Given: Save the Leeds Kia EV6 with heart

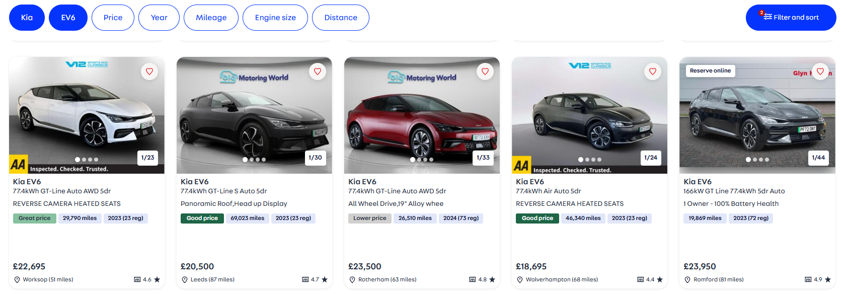Looking at the screenshot, I should coord(317,71).
